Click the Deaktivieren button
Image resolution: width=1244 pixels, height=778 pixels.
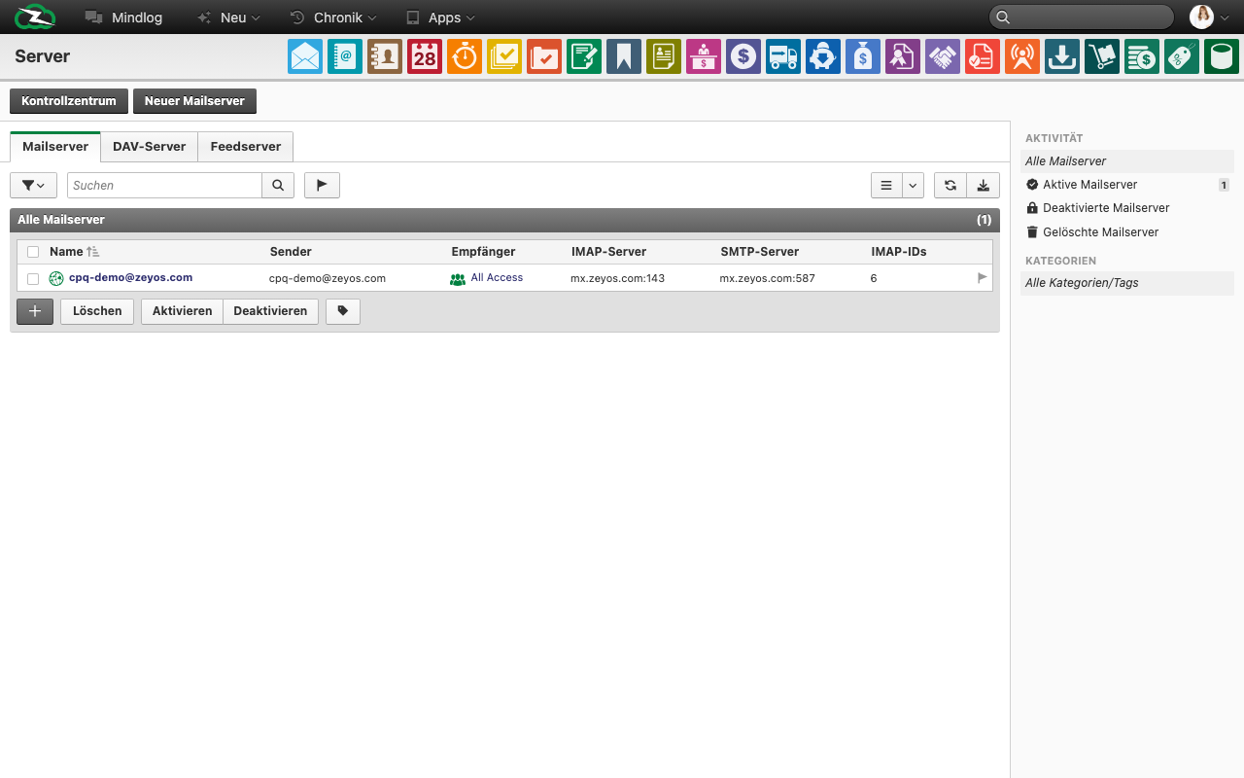(270, 311)
